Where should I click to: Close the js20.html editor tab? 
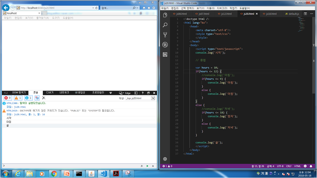(257, 14)
